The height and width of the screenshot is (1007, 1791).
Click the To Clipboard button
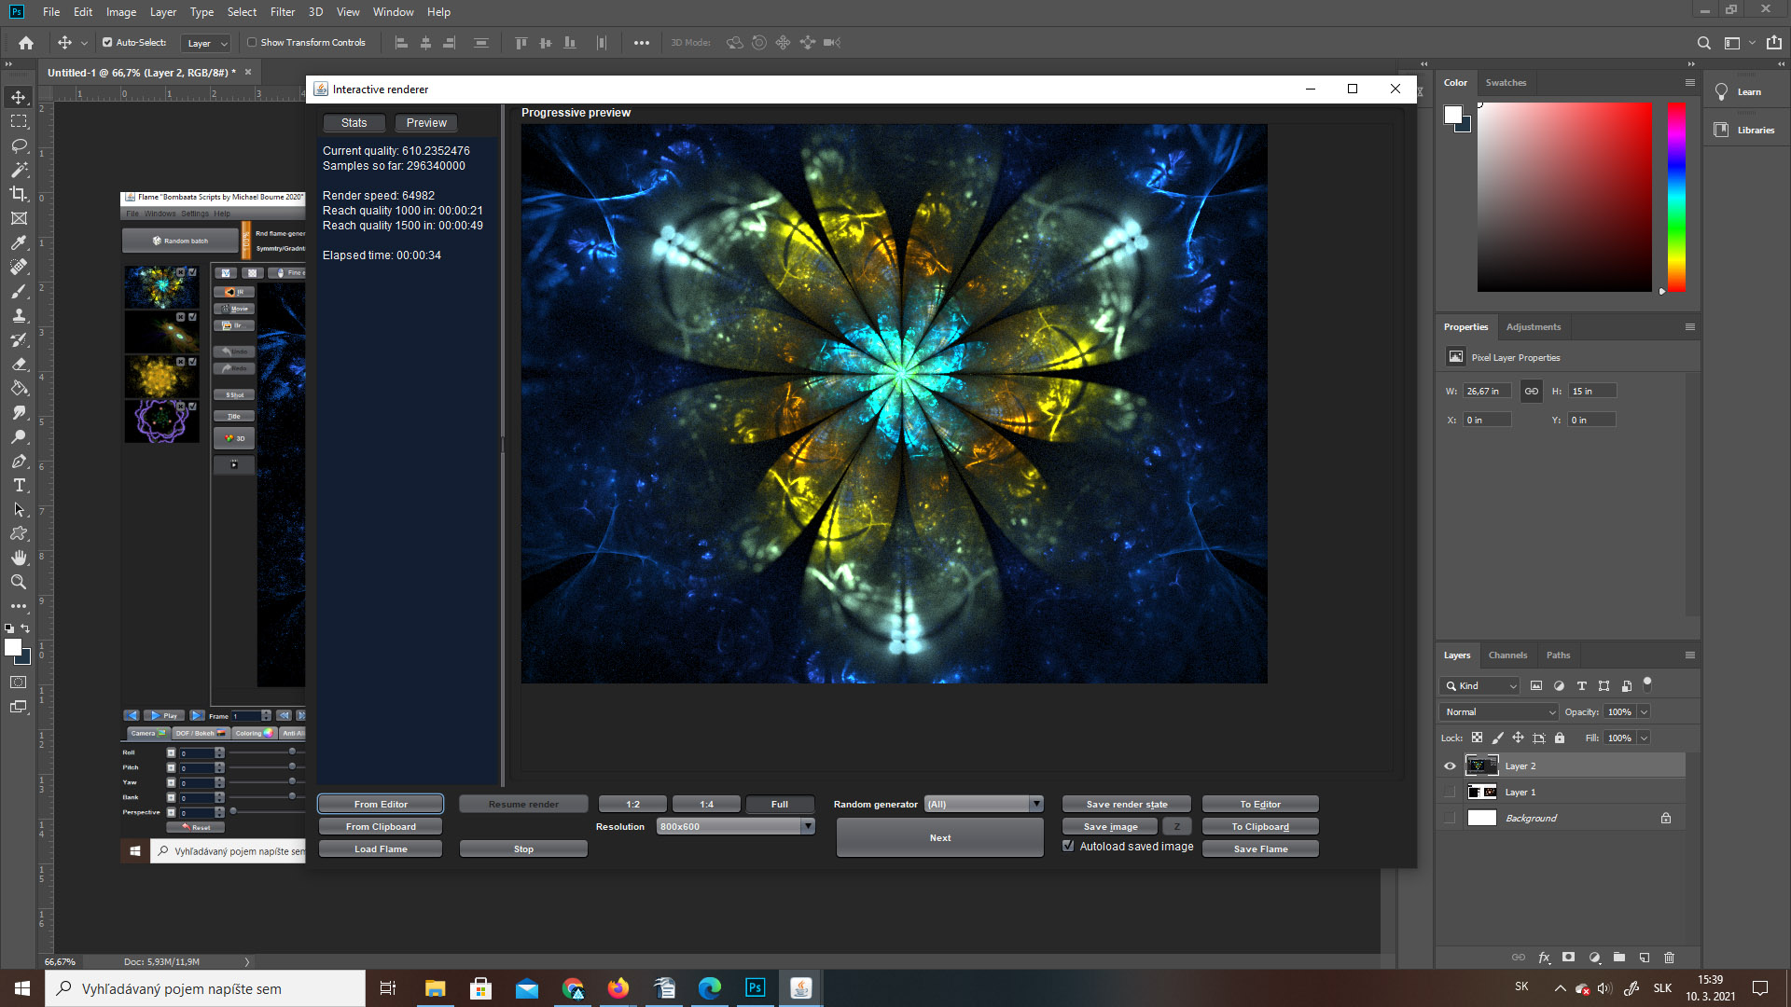coord(1260,827)
